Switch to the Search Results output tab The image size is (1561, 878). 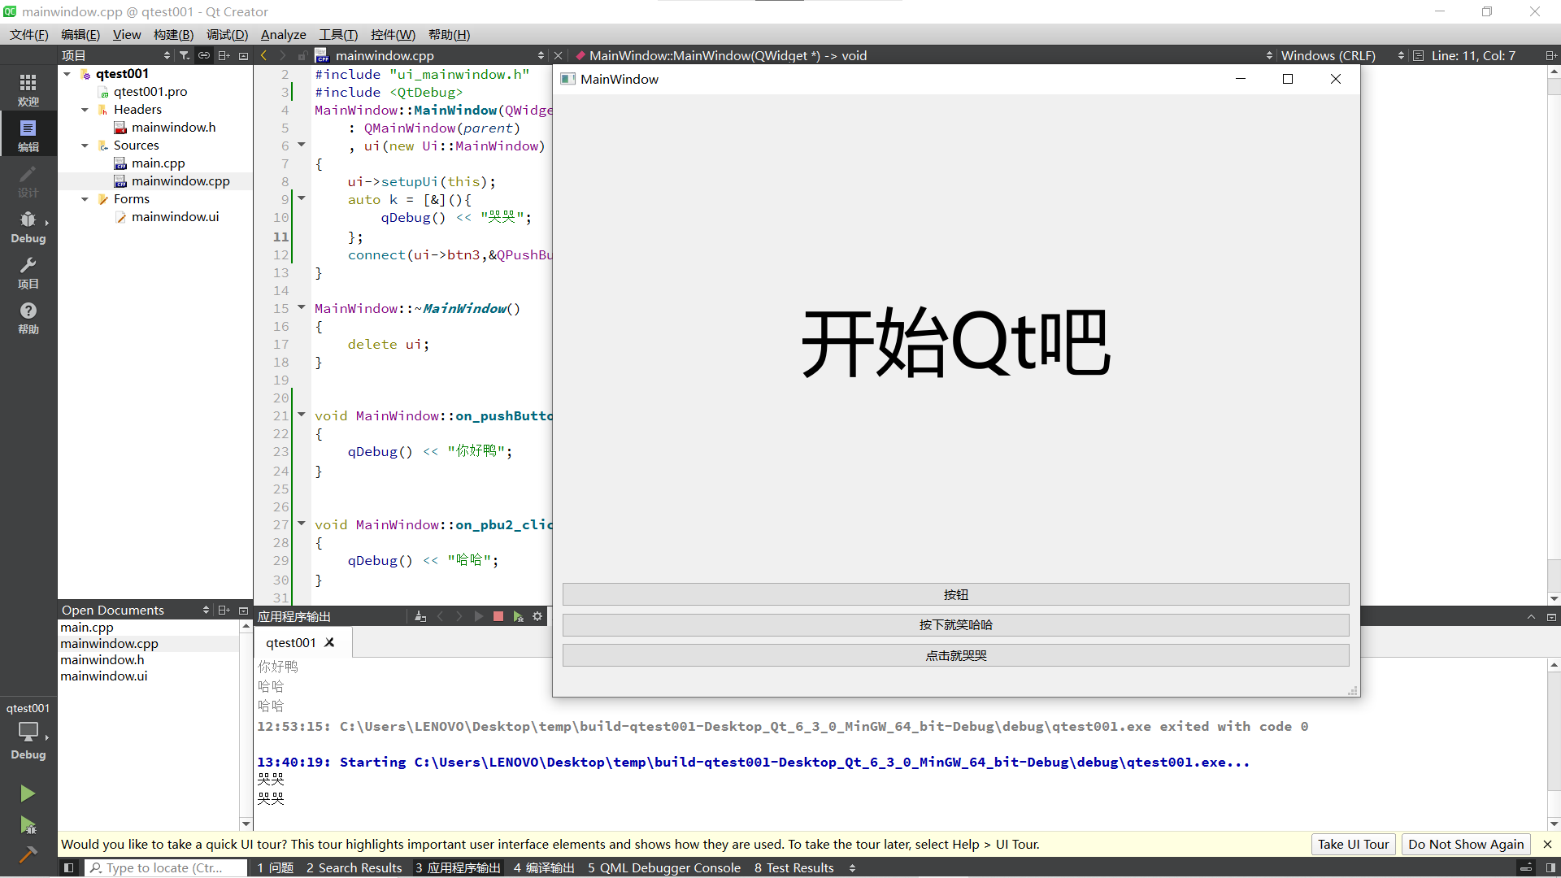coord(354,867)
